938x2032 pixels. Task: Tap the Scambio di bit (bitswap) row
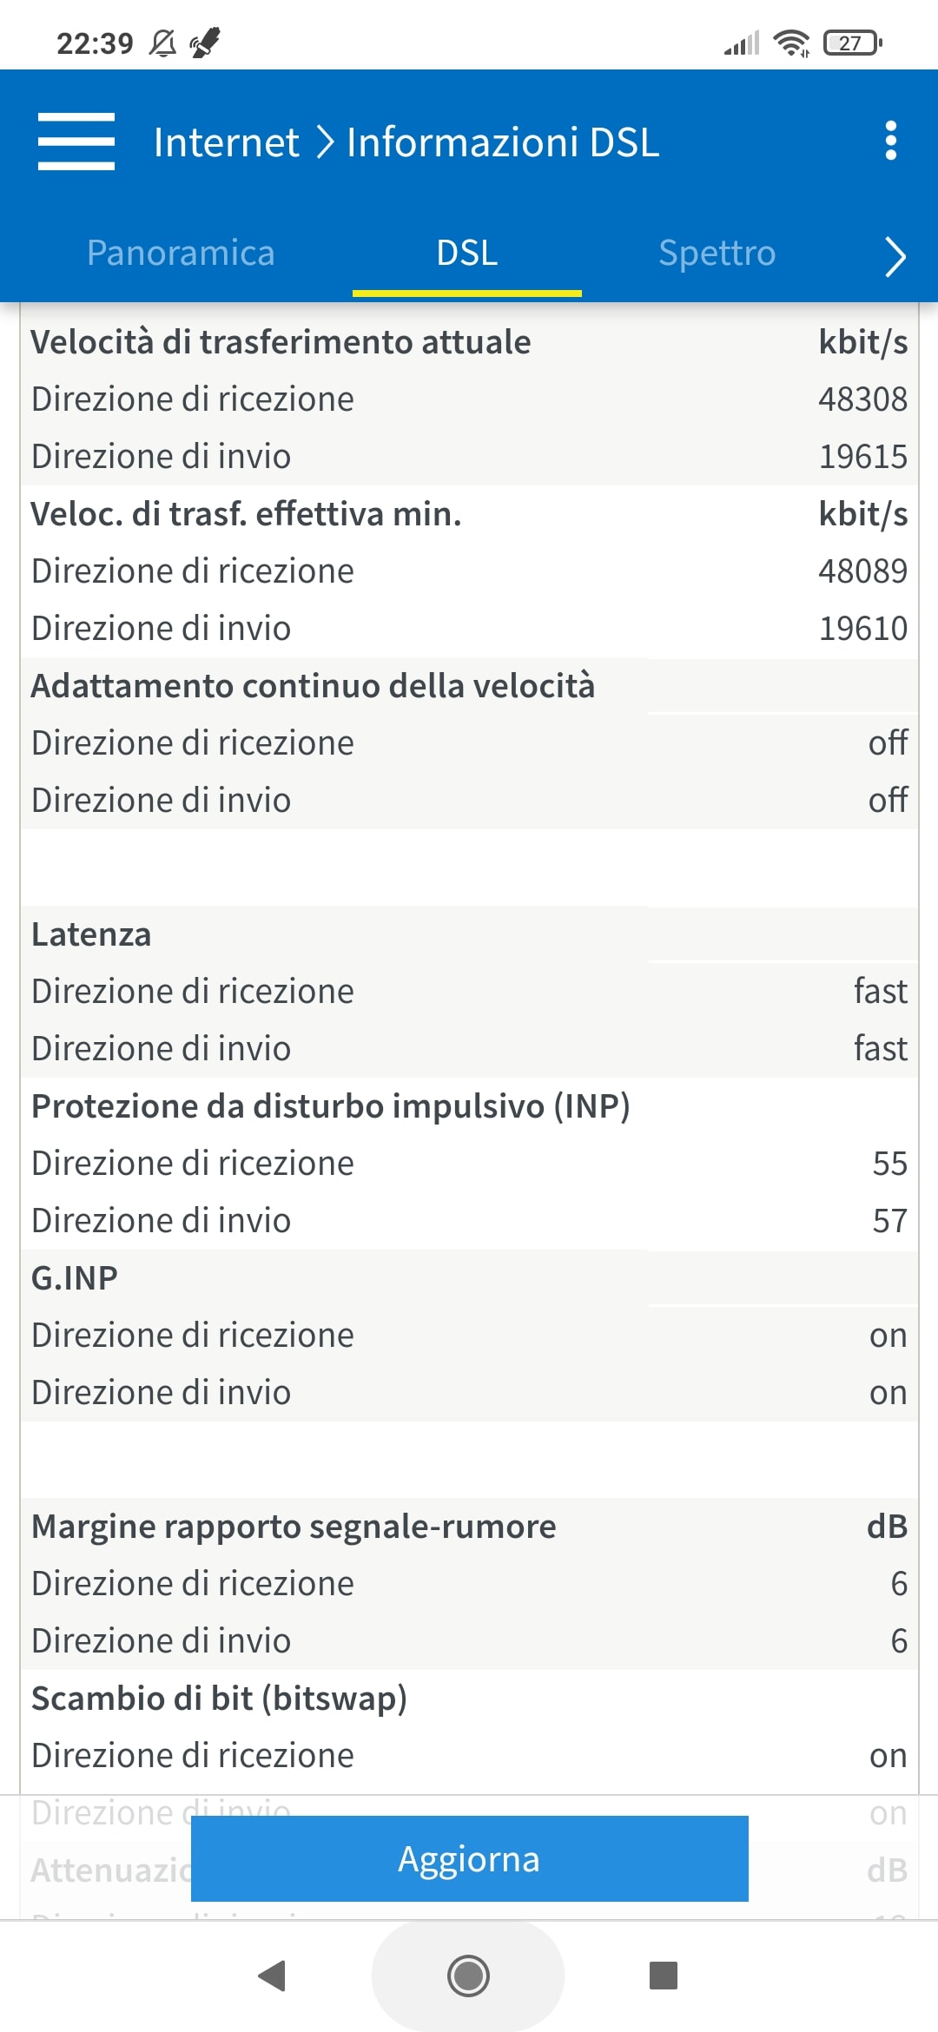[x=219, y=1699]
